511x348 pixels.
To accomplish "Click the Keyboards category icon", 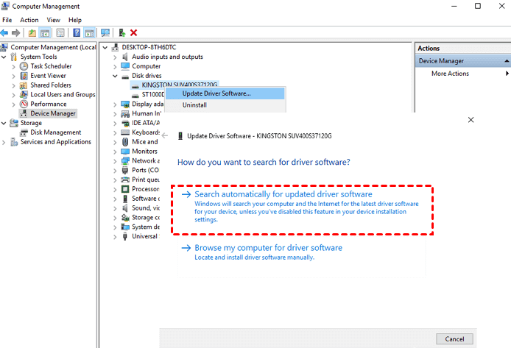I will pos(125,132).
